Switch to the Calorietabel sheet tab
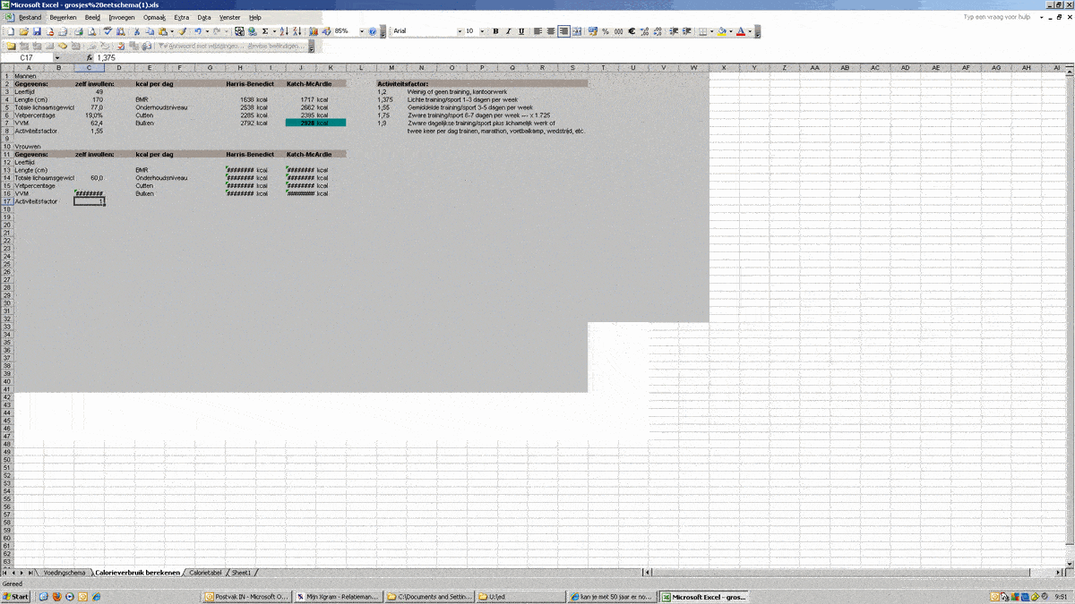 click(205, 572)
